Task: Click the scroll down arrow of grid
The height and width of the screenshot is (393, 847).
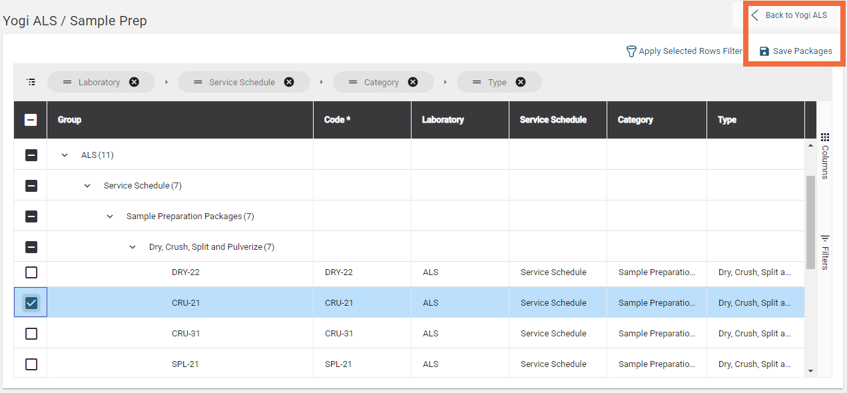Action: click(x=810, y=371)
